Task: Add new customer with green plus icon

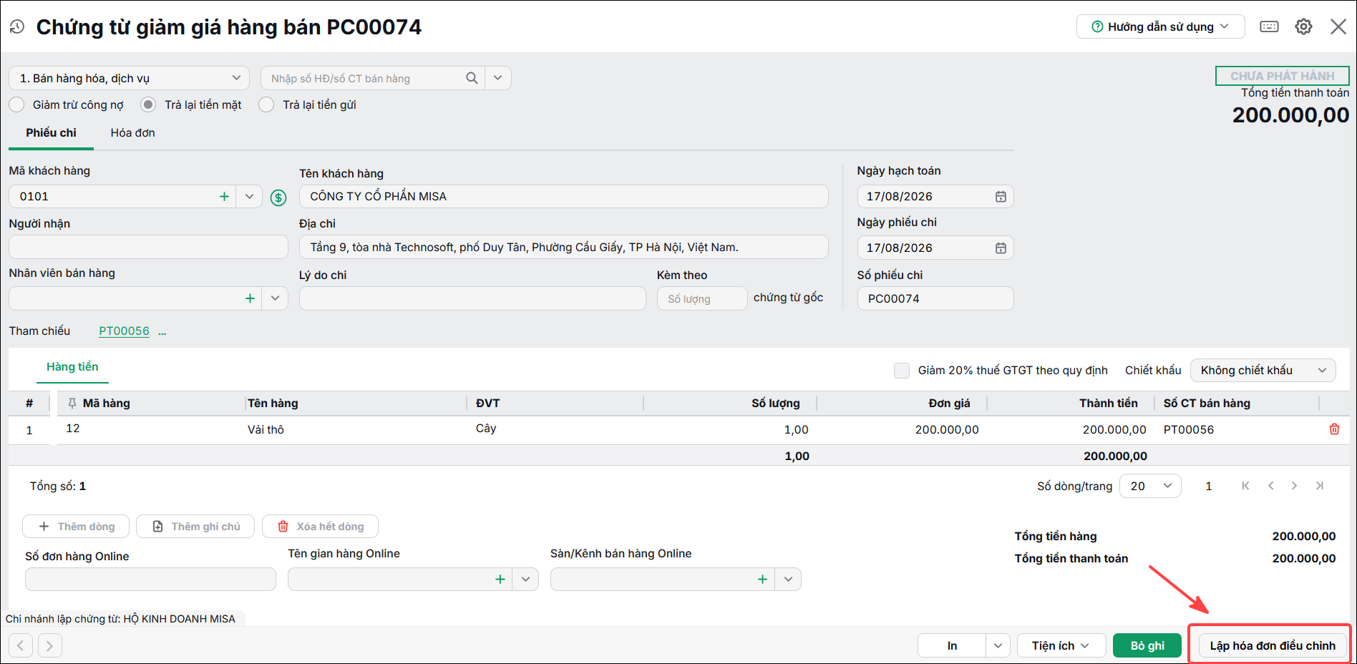Action: click(x=224, y=196)
